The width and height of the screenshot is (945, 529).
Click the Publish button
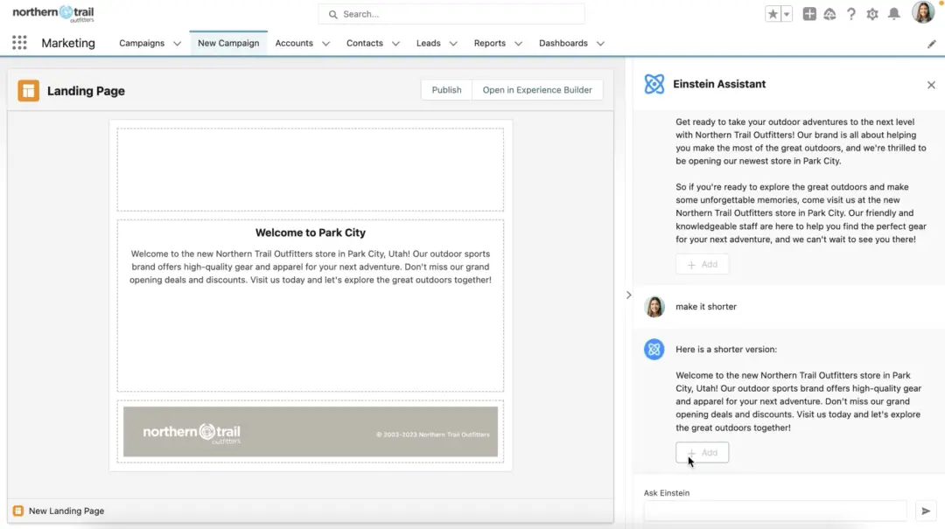(446, 90)
